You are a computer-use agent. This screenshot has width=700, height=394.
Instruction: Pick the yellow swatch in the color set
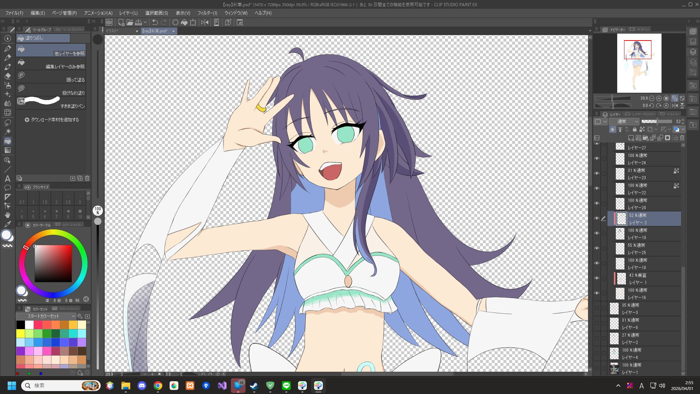tap(21, 333)
